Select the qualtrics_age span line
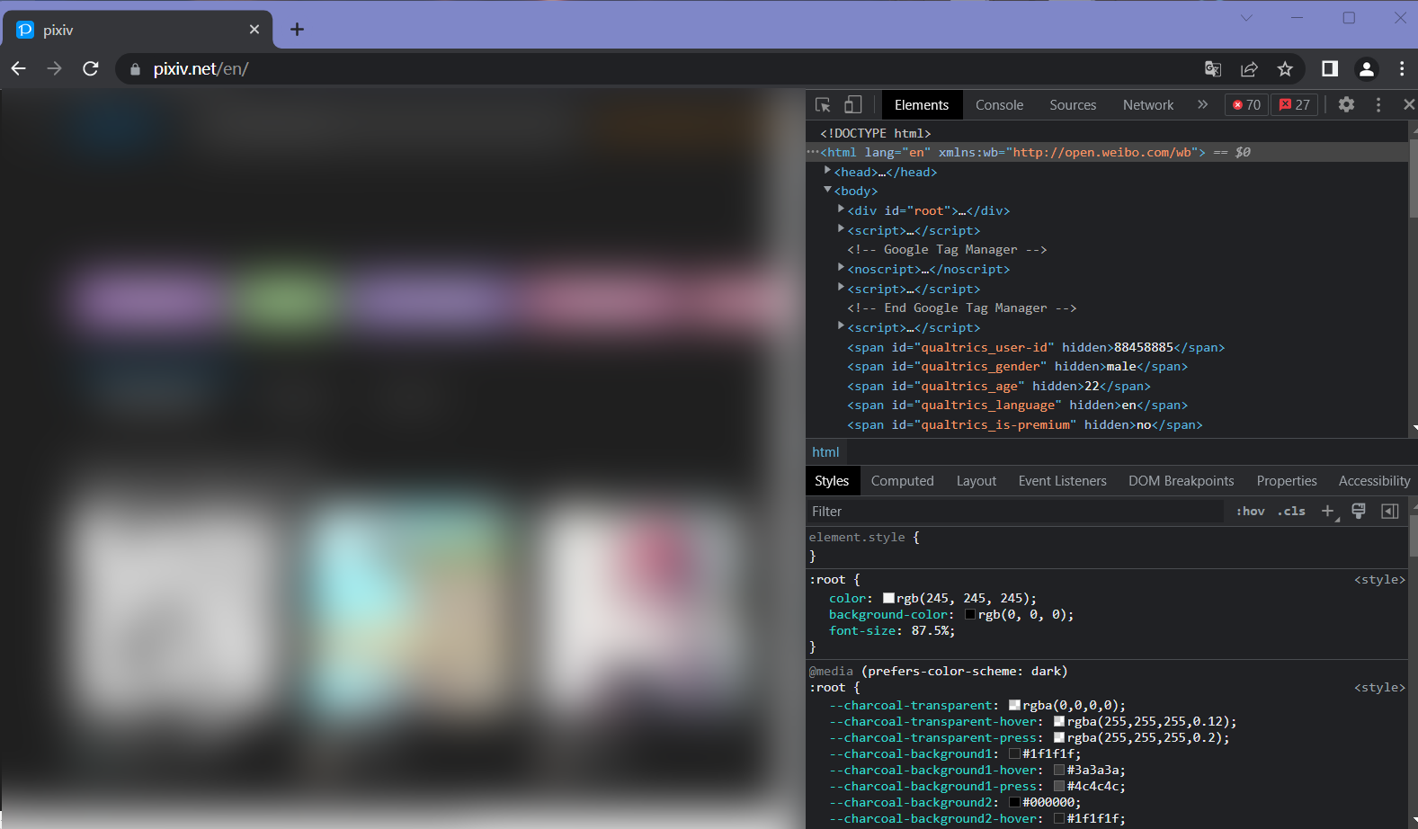The height and width of the screenshot is (829, 1418). [998, 386]
